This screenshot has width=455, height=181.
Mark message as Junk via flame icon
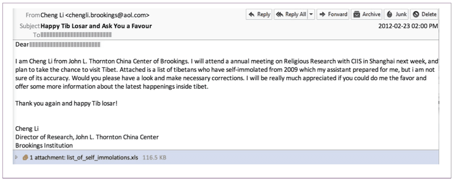(x=390, y=14)
